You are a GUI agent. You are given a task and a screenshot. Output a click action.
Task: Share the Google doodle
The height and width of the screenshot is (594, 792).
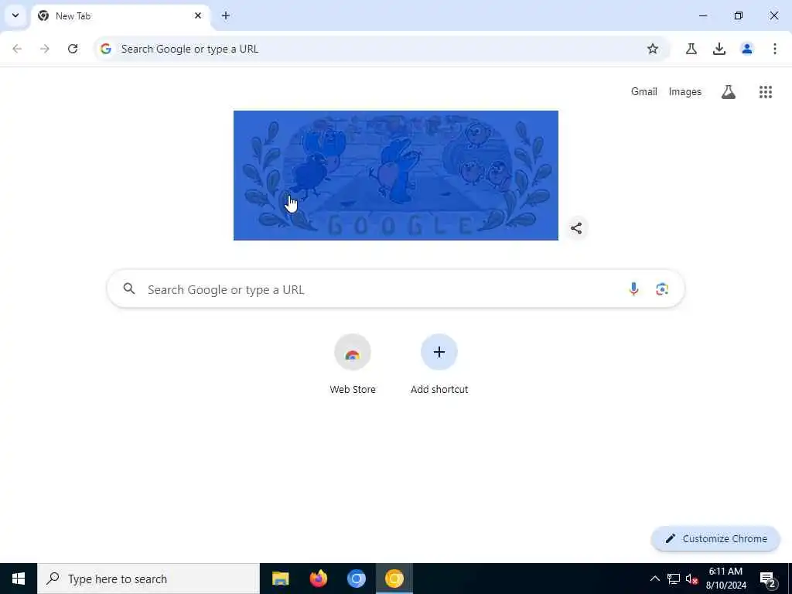[x=575, y=228]
